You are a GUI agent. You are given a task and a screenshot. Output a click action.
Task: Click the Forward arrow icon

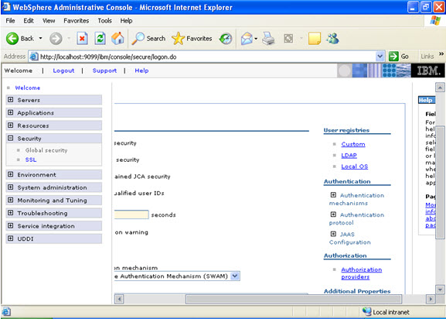(x=56, y=39)
